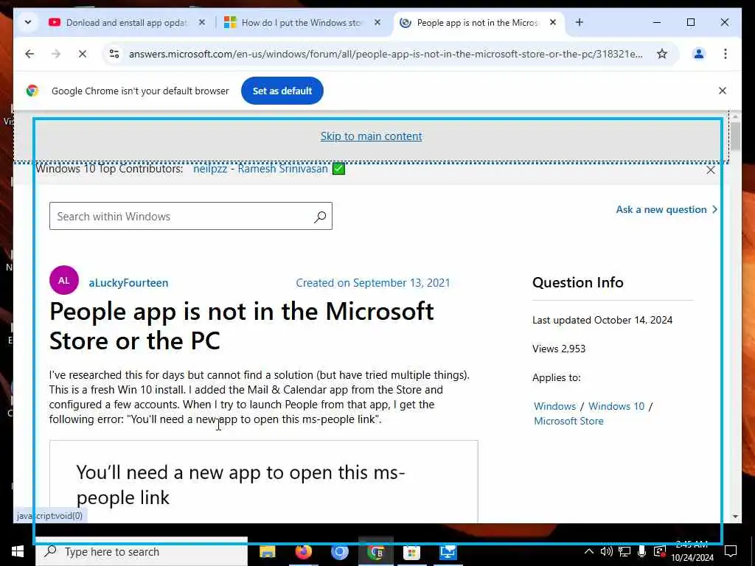Open Ask a new question link
This screenshot has width=755, height=566.
[x=667, y=209]
